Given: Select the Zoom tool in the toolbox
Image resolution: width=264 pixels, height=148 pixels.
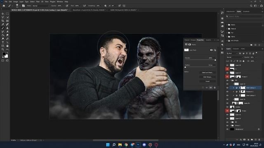Looking at the screenshot, I should [3, 49].
